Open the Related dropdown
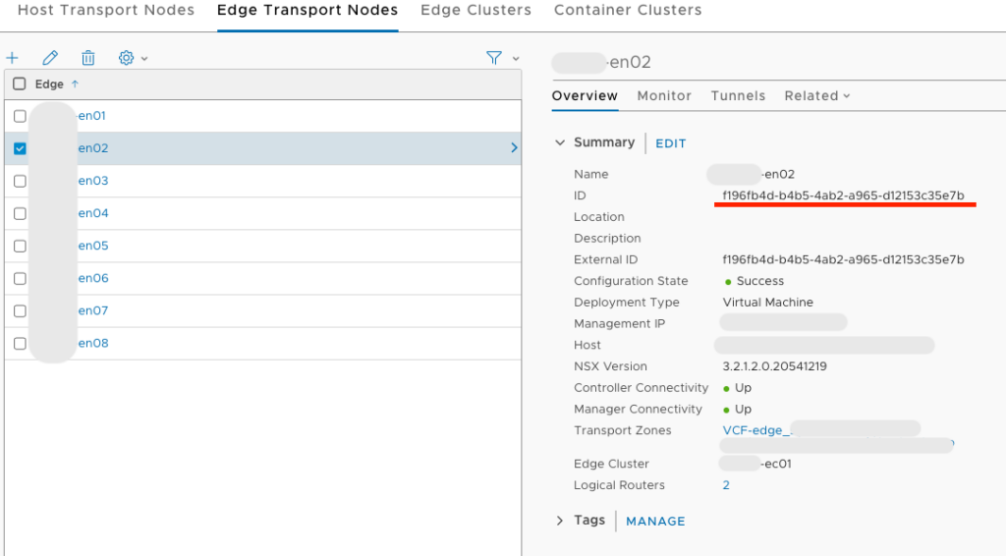This screenshot has width=1006, height=556. tap(816, 95)
